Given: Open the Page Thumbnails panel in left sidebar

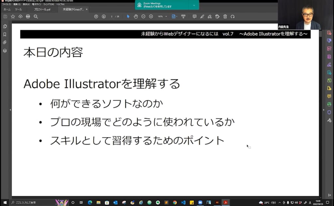Looking at the screenshot, I should click(x=5, y=26).
